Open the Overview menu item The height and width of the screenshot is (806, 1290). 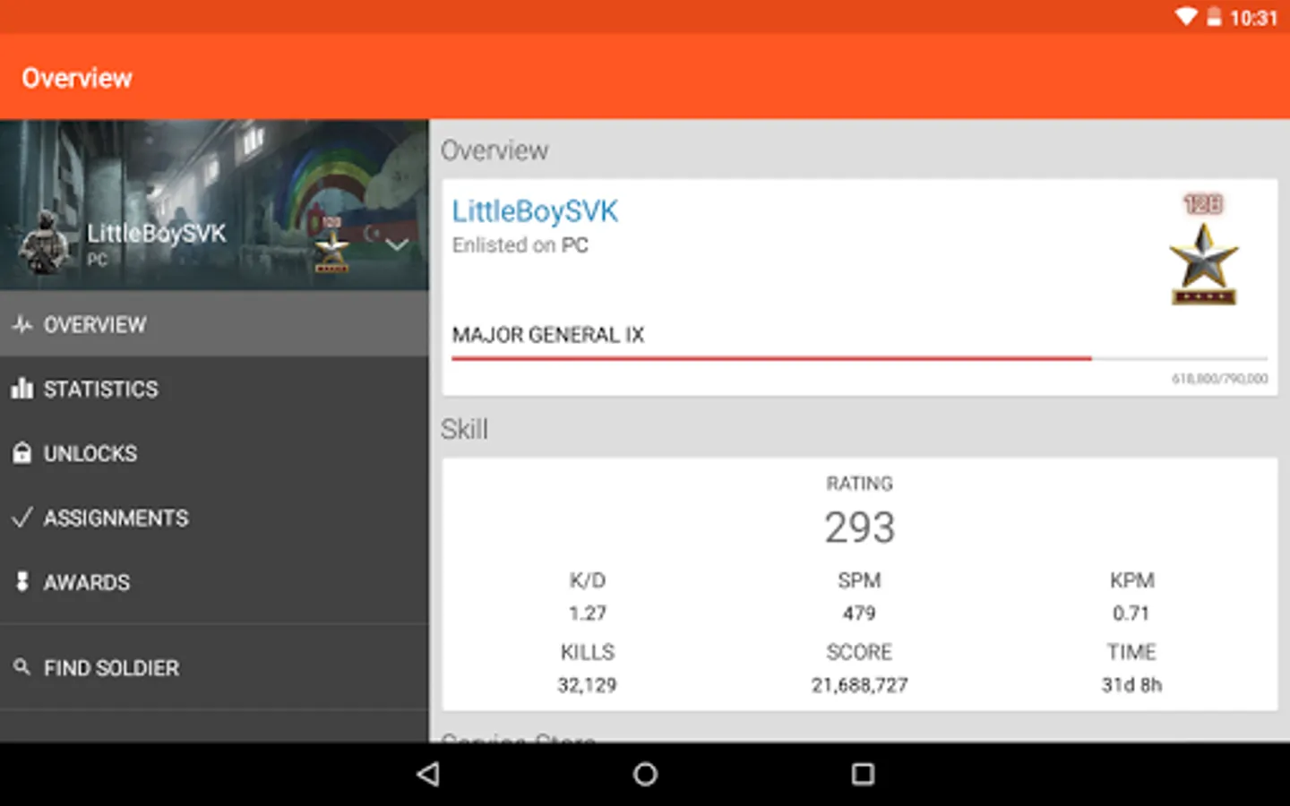[x=214, y=324]
